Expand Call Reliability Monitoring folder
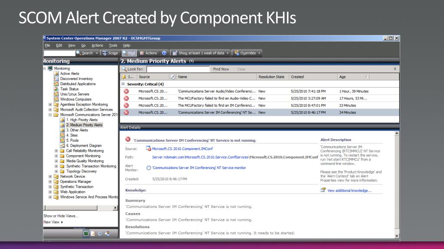The image size is (444, 249). 56,151
